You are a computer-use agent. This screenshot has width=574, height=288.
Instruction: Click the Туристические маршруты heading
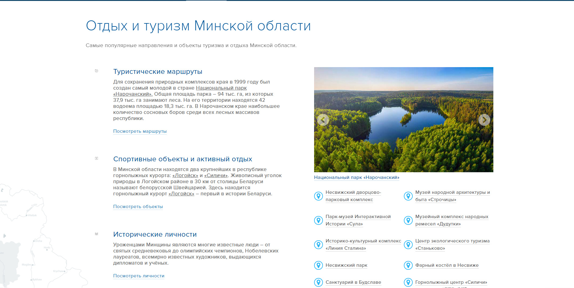coord(158,72)
